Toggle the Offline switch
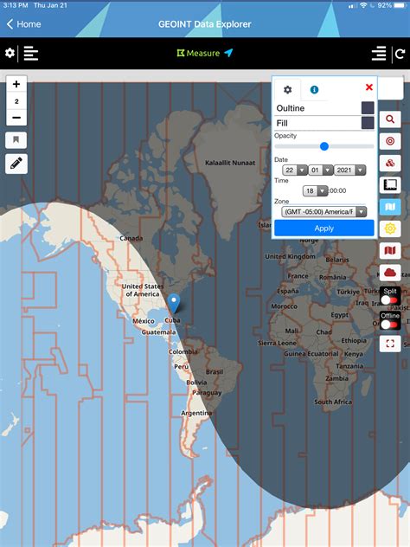Screen dimensions: 410x547 tap(390, 325)
